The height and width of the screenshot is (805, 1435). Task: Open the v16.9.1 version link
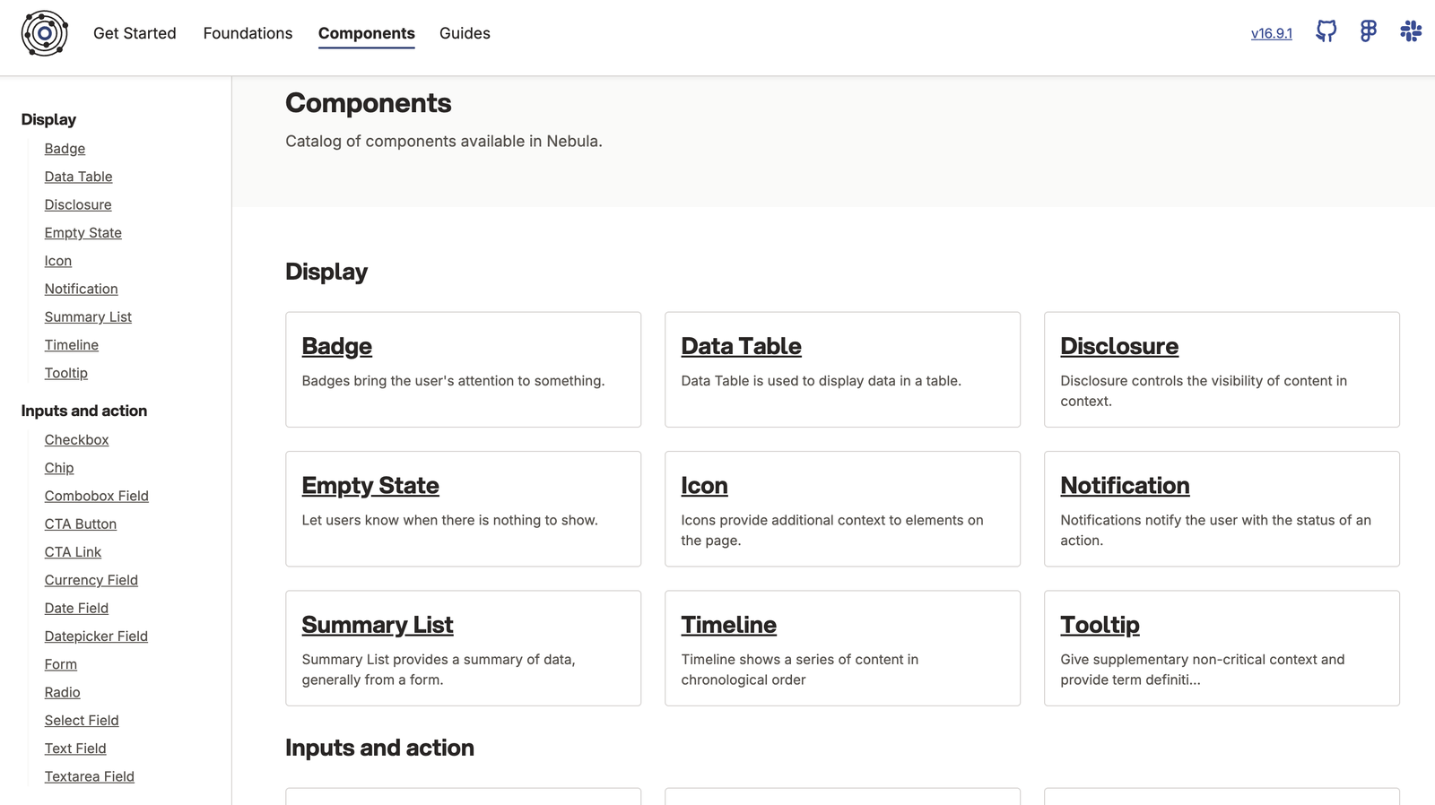point(1272,33)
